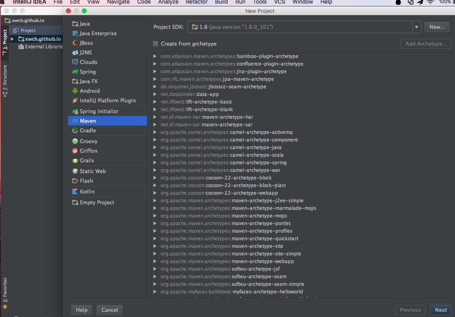Enable Create from archetype checkbox
The height and width of the screenshot is (317, 455).
pyautogui.click(x=156, y=44)
